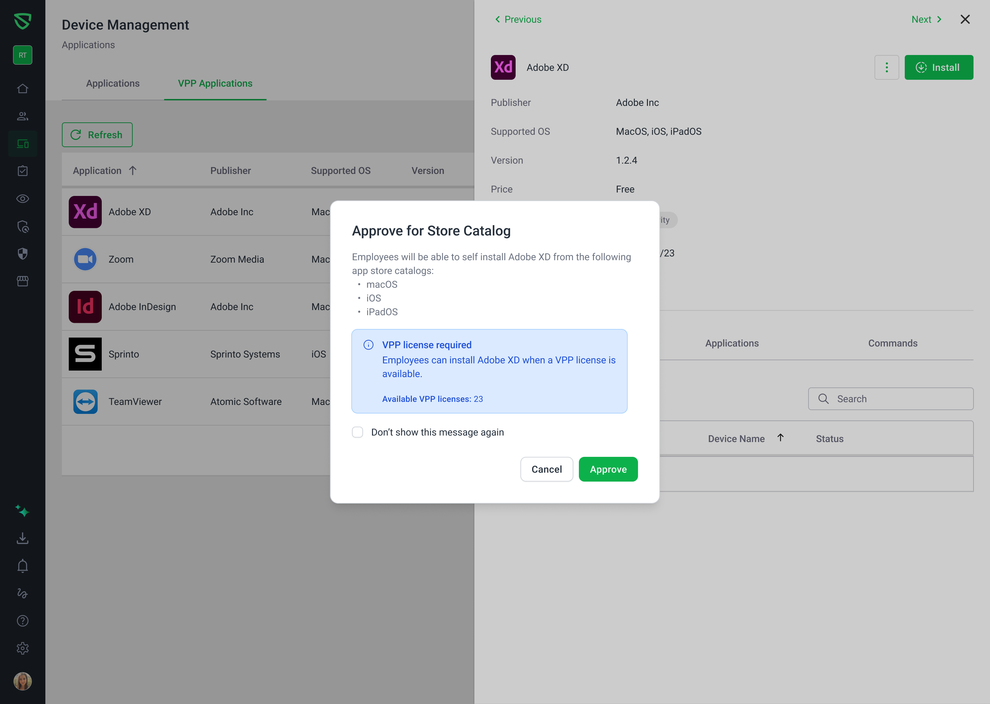The image size is (990, 704).
Task: Select the Adobe InDesign application name
Action: [x=142, y=307]
